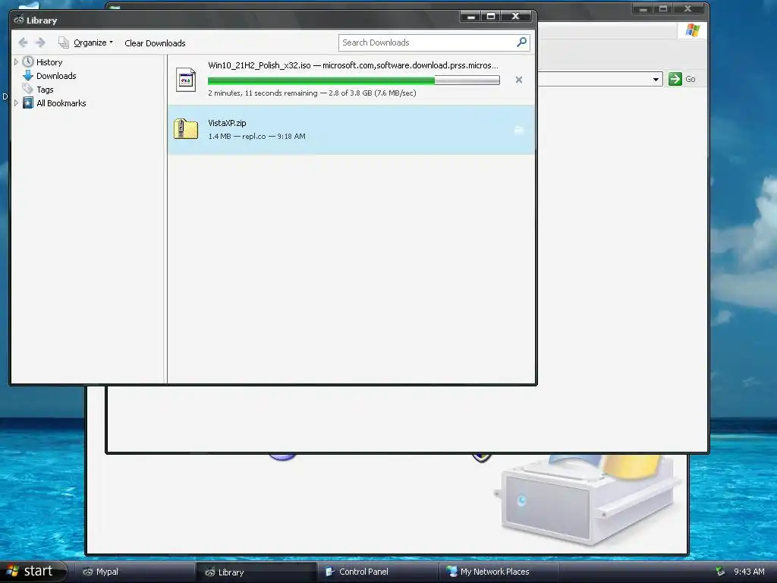Cancel the Win10 ISO download

(519, 80)
